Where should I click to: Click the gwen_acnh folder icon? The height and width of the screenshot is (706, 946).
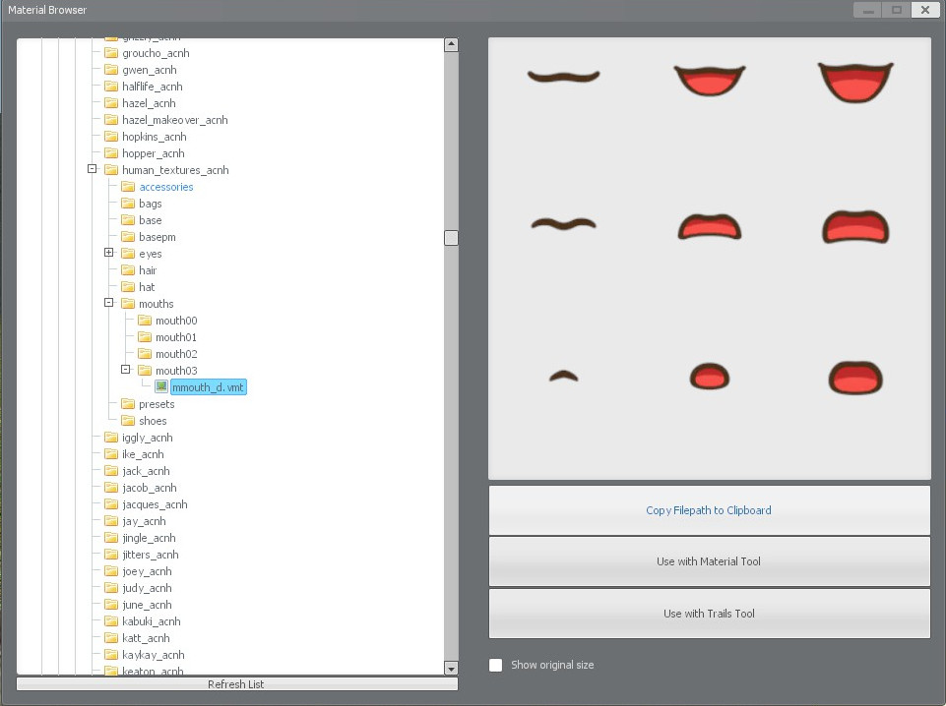111,70
